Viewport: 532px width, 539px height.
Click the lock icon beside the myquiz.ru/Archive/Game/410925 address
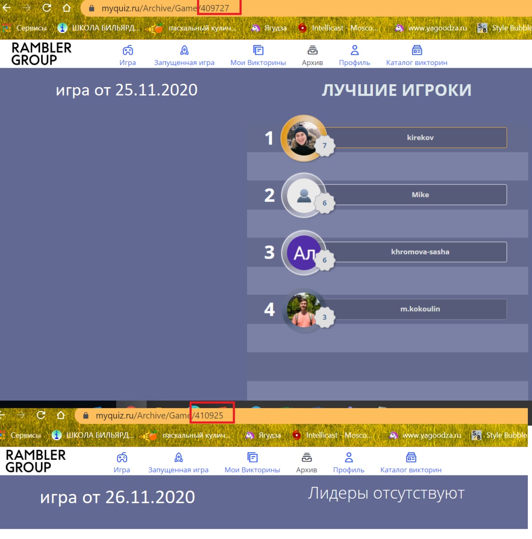point(85,416)
